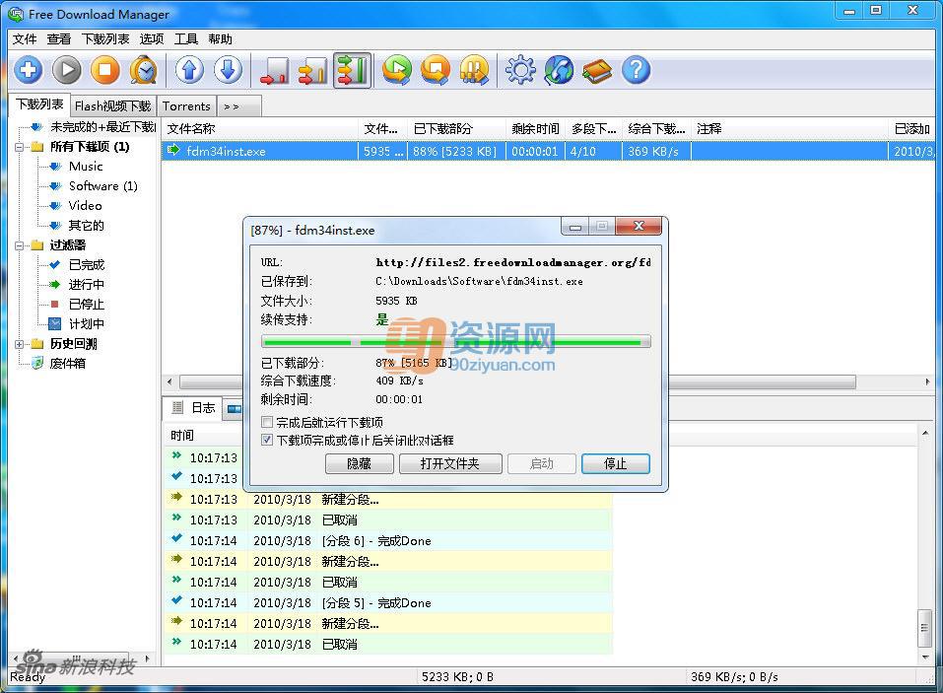943x693 pixels.
Task: Sort by the 已下载部分 column header
Action: (x=456, y=129)
